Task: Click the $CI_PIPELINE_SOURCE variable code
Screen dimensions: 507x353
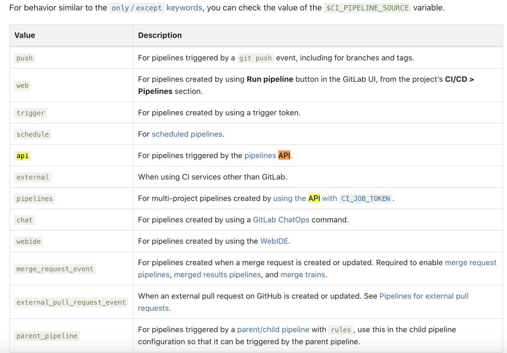Action: click(367, 8)
